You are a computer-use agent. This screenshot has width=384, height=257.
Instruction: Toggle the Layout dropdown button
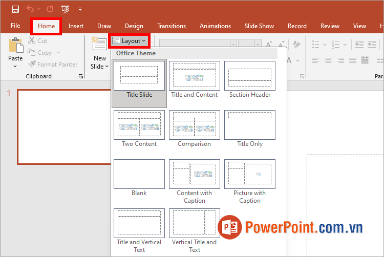coord(129,41)
